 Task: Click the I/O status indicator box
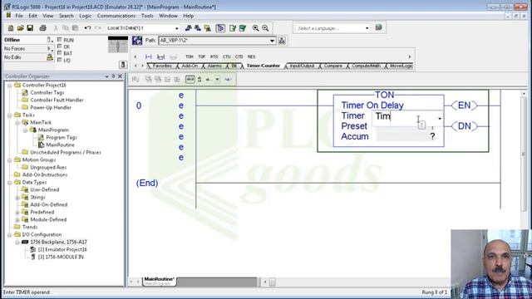click(x=60, y=60)
